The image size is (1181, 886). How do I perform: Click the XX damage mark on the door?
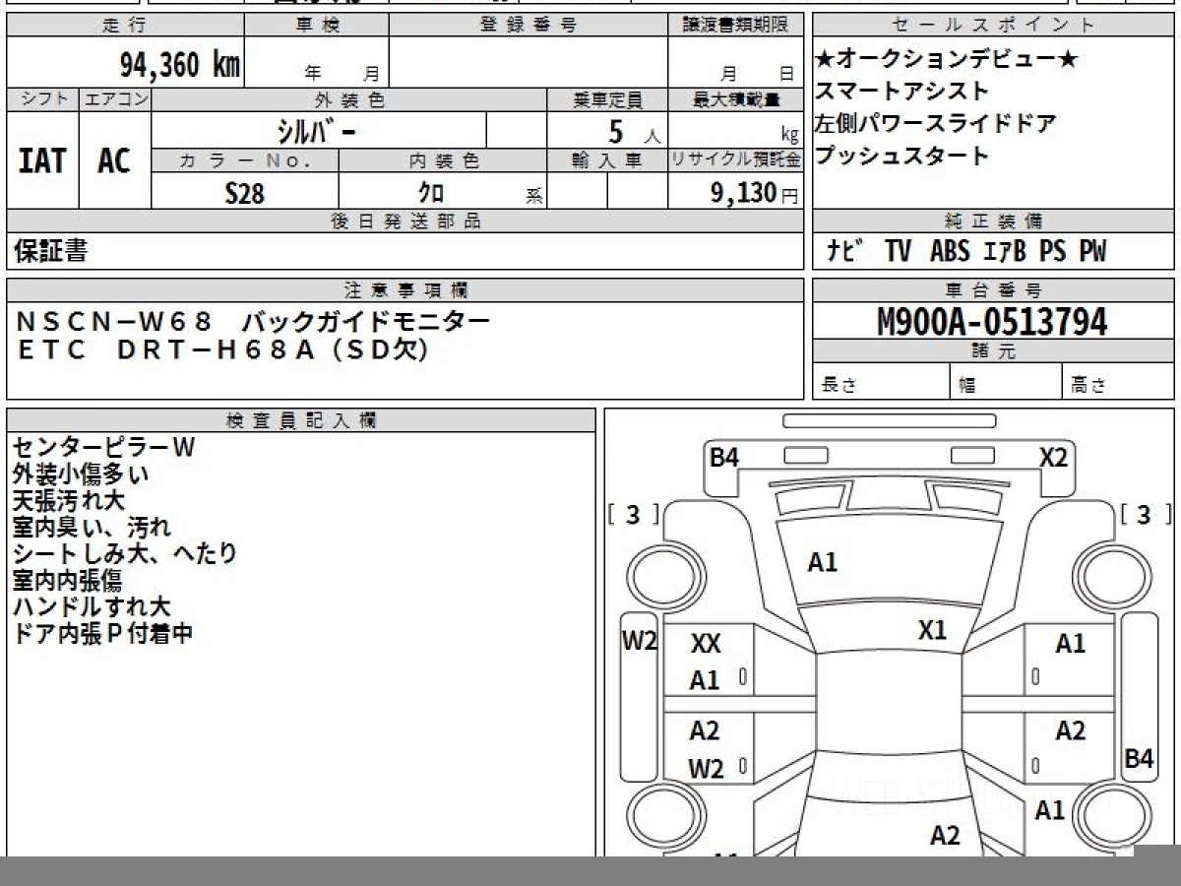click(x=706, y=644)
